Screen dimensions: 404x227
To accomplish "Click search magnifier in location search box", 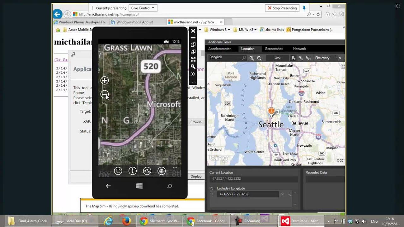I will point(244,58).
